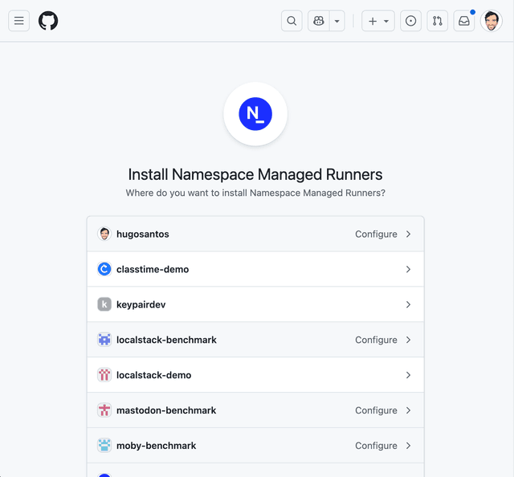Select the hugosantos account name

(143, 234)
